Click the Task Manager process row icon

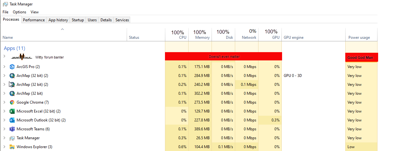12,138
